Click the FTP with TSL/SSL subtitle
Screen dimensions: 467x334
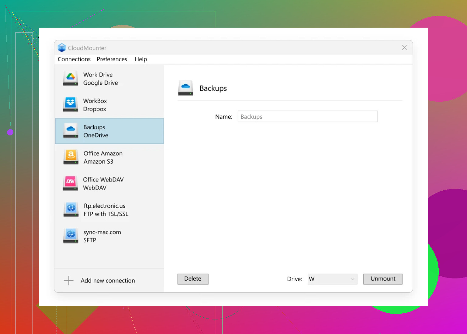pos(106,214)
